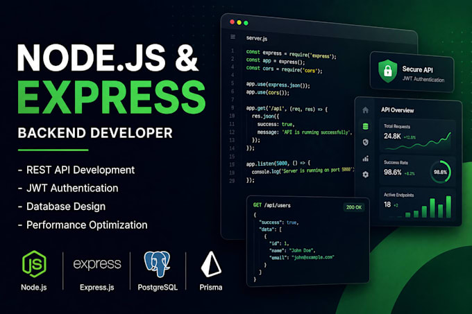
Task: Click the Success Rate label
Action: pos(396,162)
